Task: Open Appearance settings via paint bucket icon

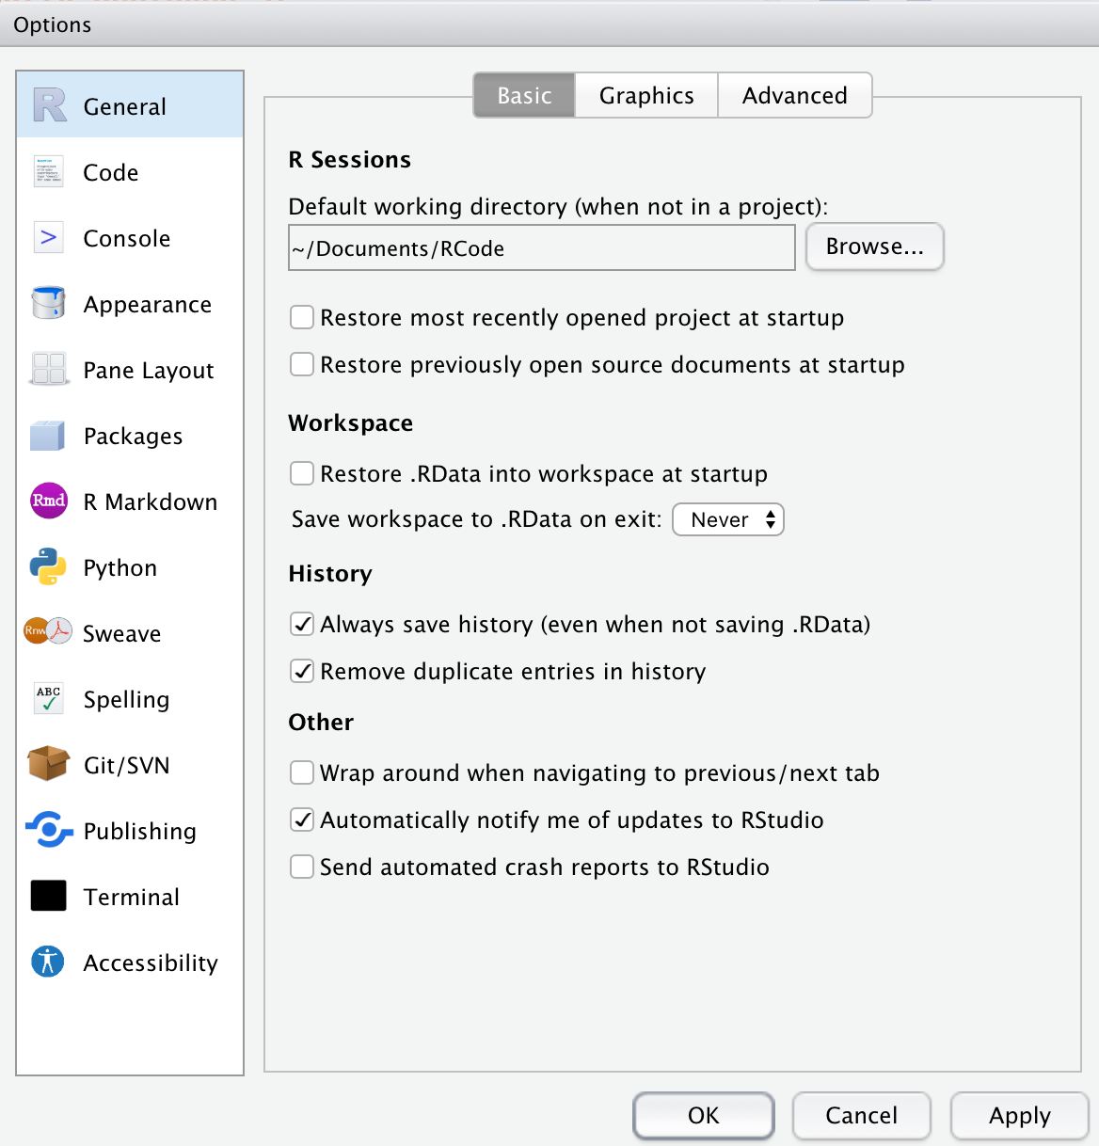Action: click(48, 304)
